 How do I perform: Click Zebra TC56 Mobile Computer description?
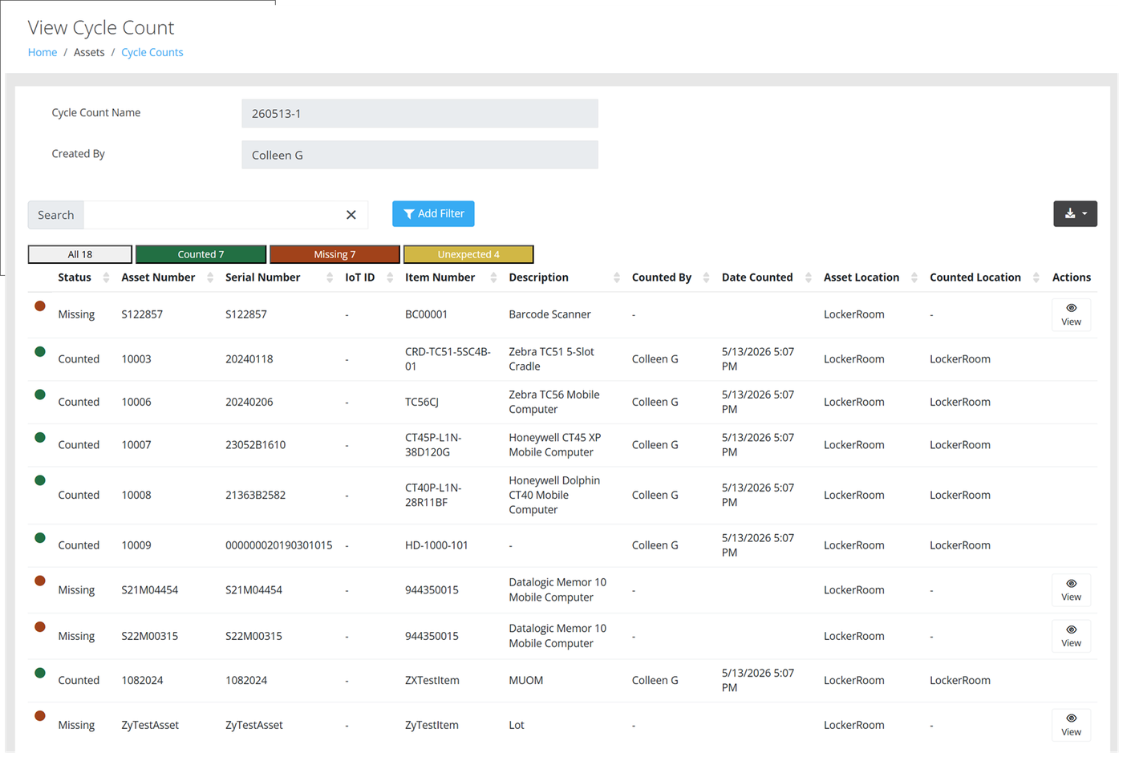pos(554,402)
